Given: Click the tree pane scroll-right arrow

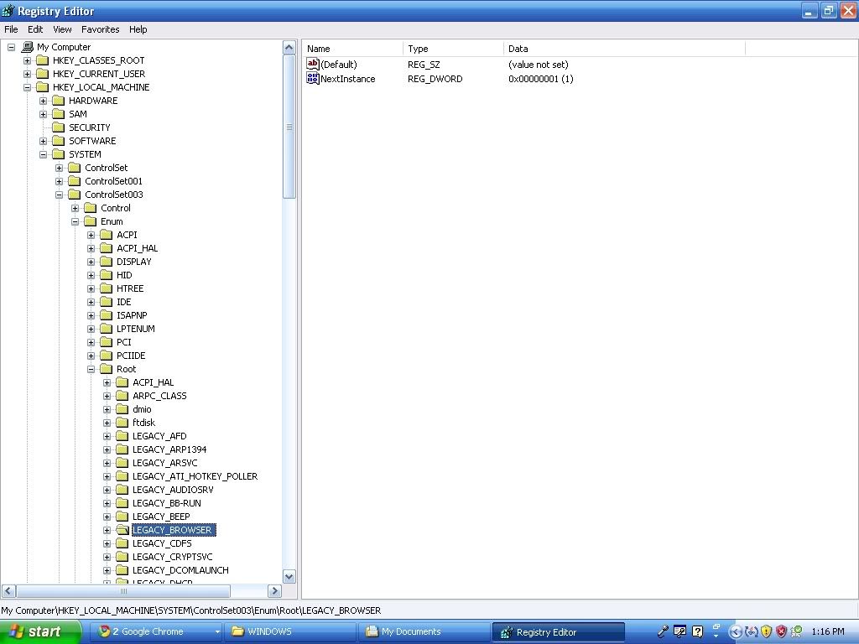Looking at the screenshot, I should pos(275,591).
